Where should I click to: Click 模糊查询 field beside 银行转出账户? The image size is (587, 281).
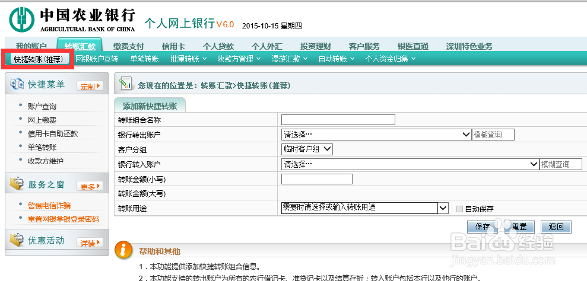coord(493,135)
